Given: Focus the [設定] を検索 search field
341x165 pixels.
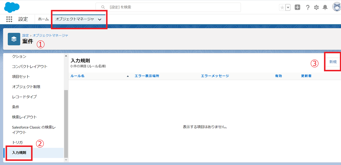Looking at the screenshot, I should point(168,7).
